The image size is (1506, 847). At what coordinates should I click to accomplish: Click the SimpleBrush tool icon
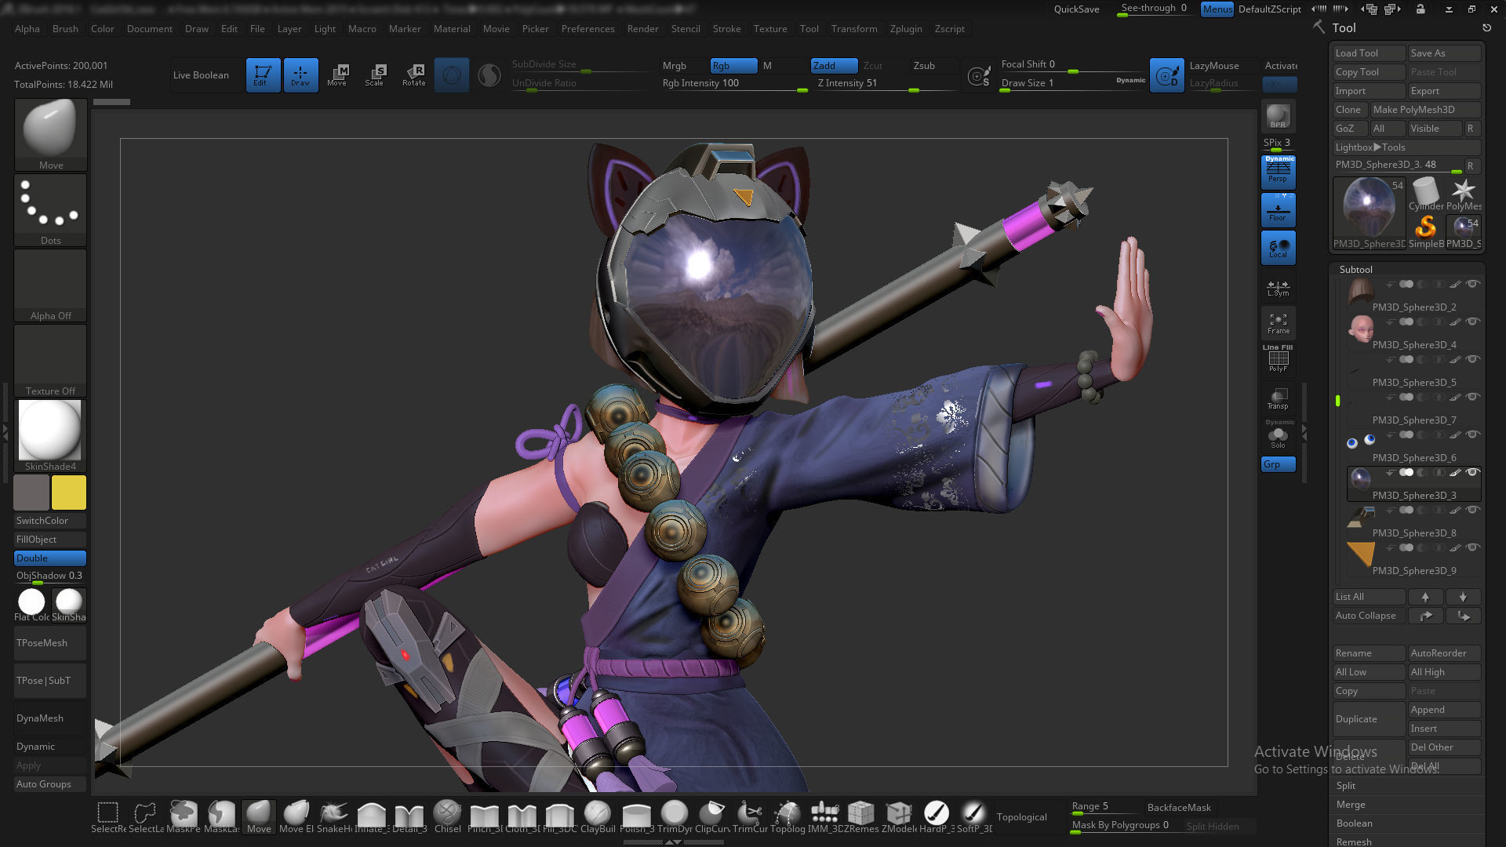(x=1425, y=231)
